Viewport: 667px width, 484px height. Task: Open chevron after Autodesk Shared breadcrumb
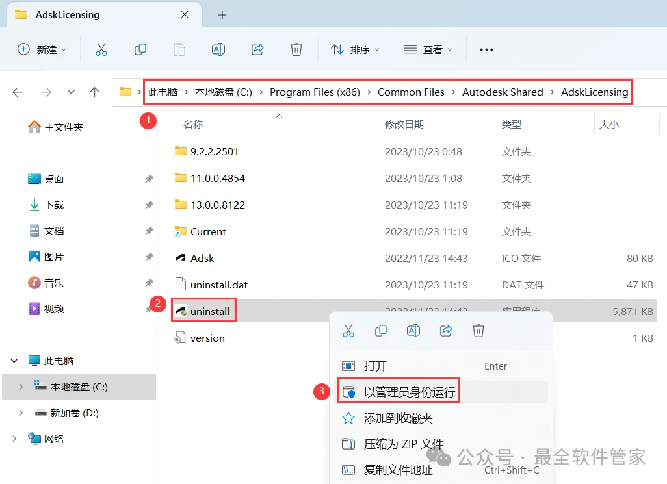click(x=552, y=92)
